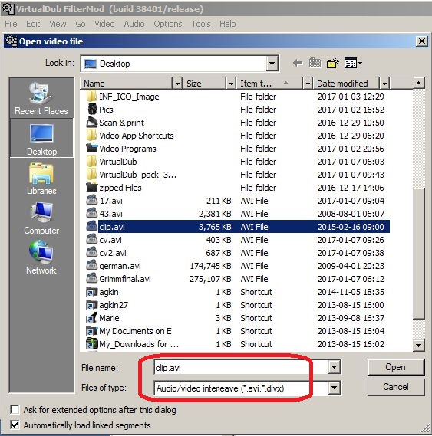Click the back arrow navigation icon
The height and width of the screenshot is (436, 432).
point(298,63)
